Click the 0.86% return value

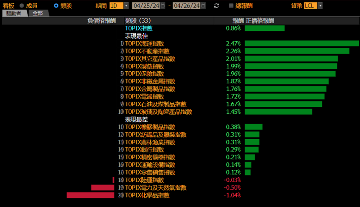click(233, 28)
